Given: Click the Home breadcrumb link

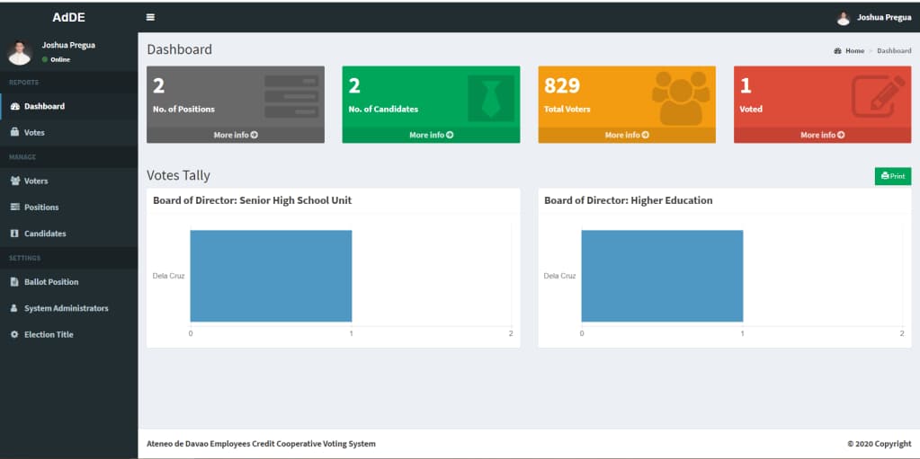Looking at the screenshot, I should tap(849, 51).
